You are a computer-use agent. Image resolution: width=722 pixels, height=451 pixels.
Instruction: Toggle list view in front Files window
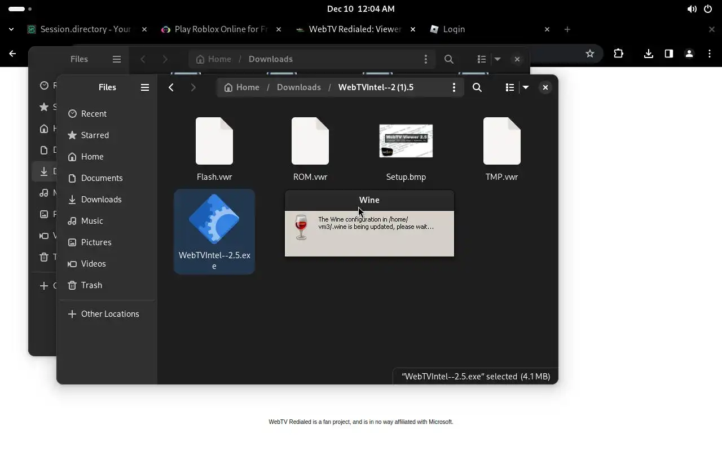[510, 87]
